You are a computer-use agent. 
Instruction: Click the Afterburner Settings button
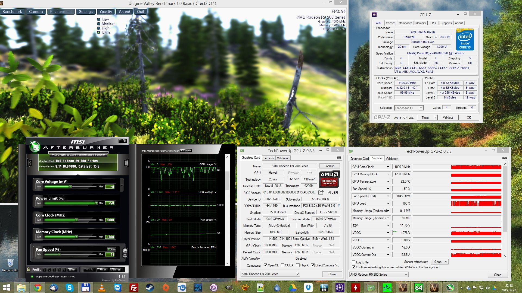click(x=116, y=269)
